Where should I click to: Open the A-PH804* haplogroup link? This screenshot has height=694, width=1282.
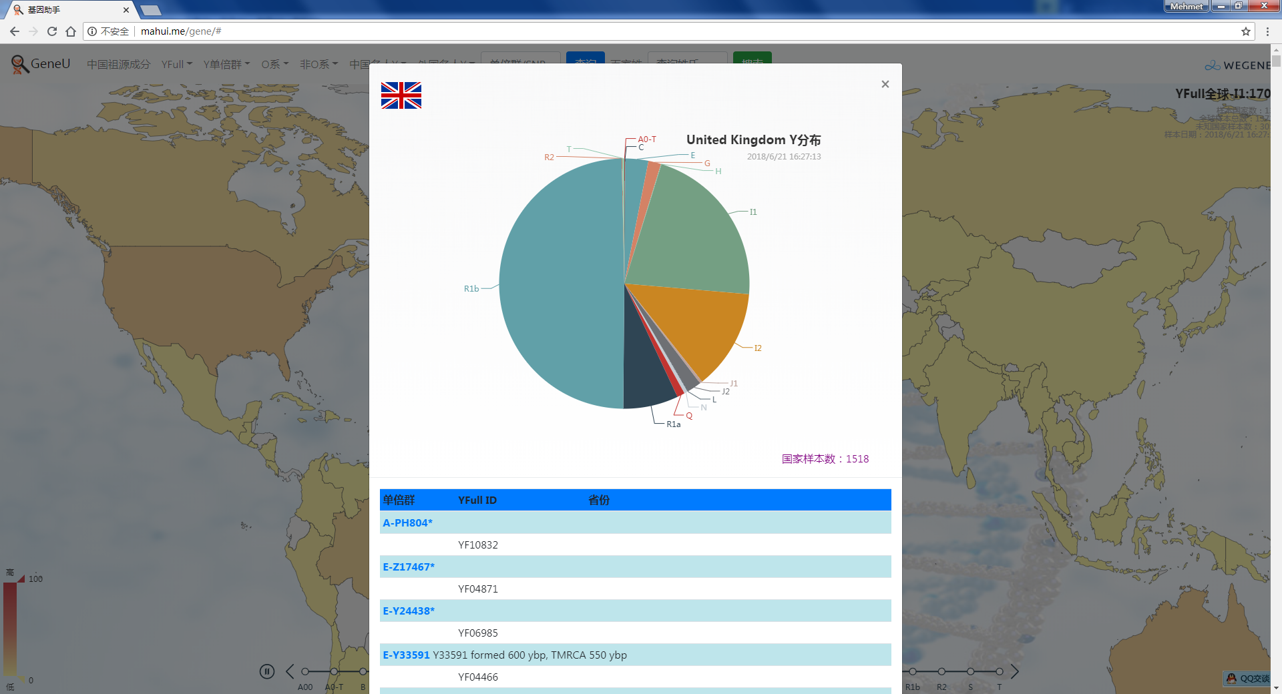pos(407,523)
